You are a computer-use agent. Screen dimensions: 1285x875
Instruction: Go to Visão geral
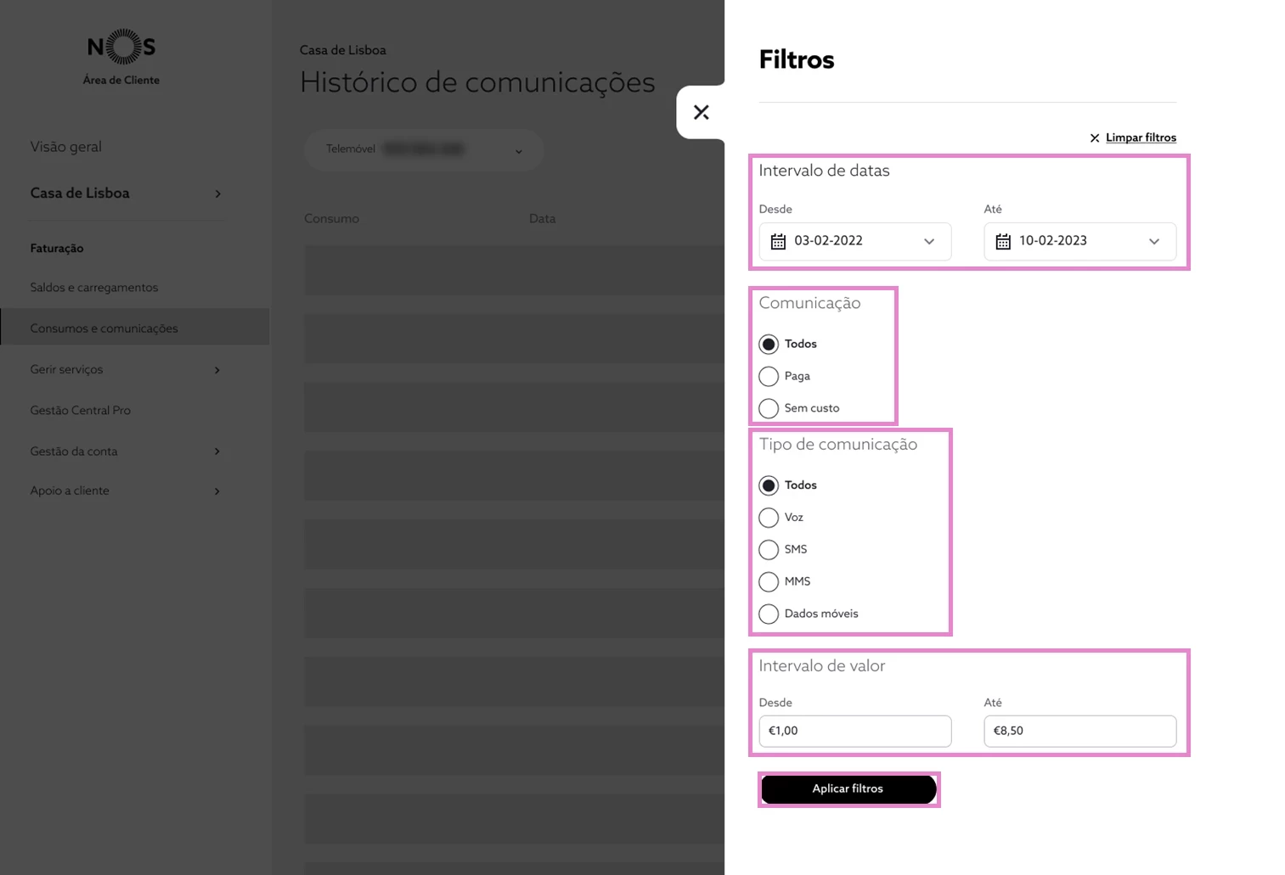point(65,147)
